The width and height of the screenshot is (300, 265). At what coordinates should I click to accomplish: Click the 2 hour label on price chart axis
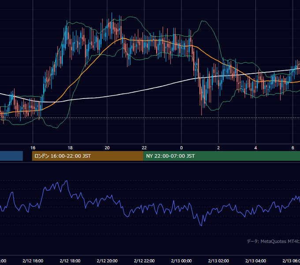[218, 148]
